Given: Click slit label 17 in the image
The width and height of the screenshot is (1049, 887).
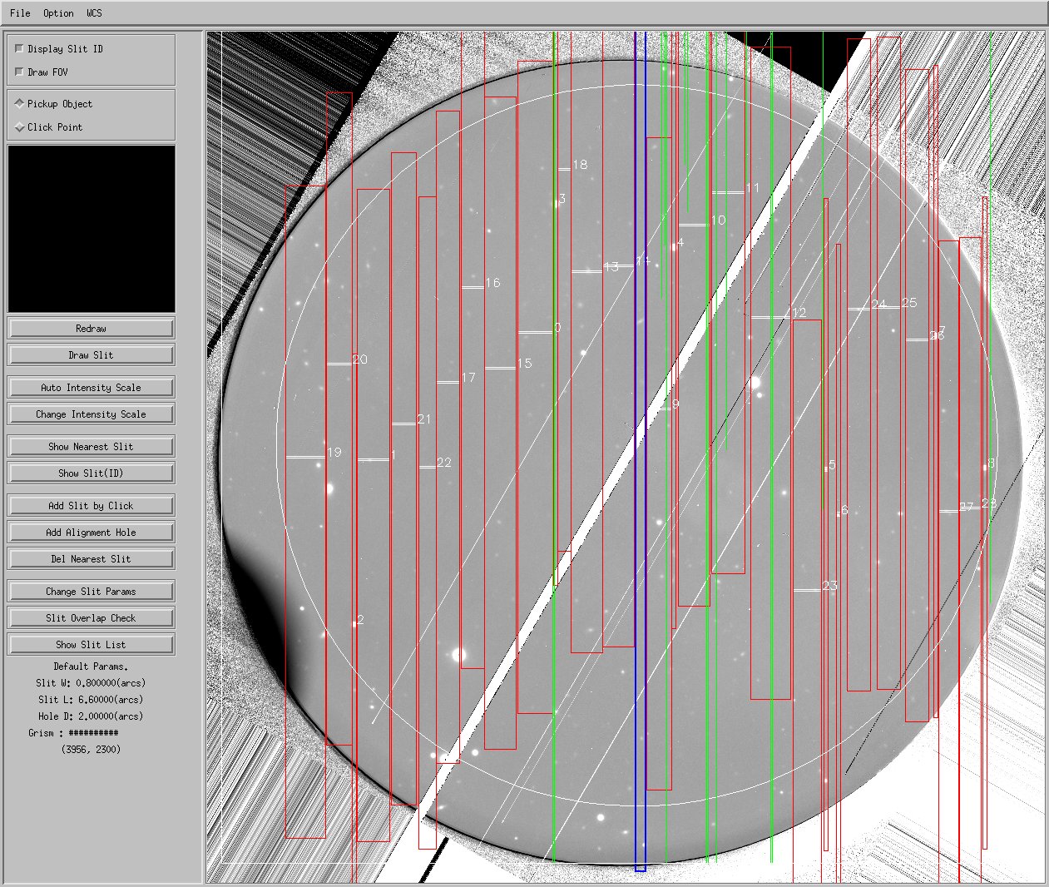Looking at the screenshot, I should 468,378.
